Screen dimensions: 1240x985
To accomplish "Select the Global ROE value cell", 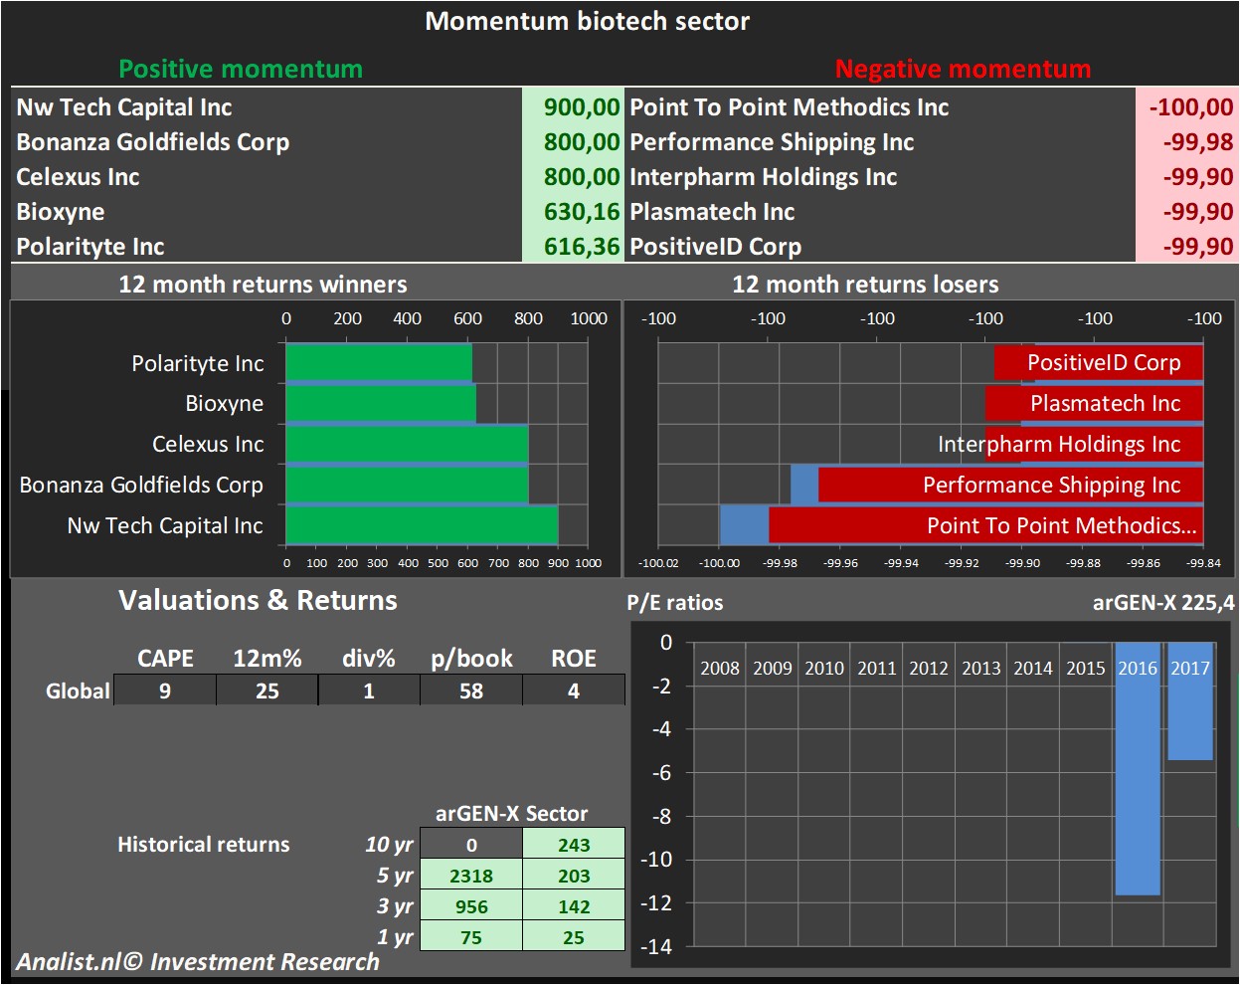I will pos(574,690).
